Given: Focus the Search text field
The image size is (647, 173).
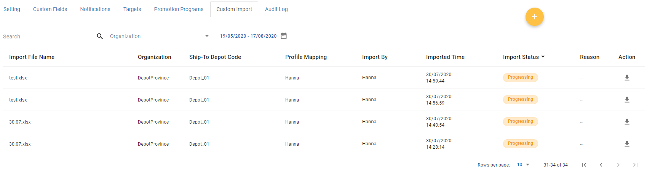Looking at the screenshot, I should (x=49, y=37).
